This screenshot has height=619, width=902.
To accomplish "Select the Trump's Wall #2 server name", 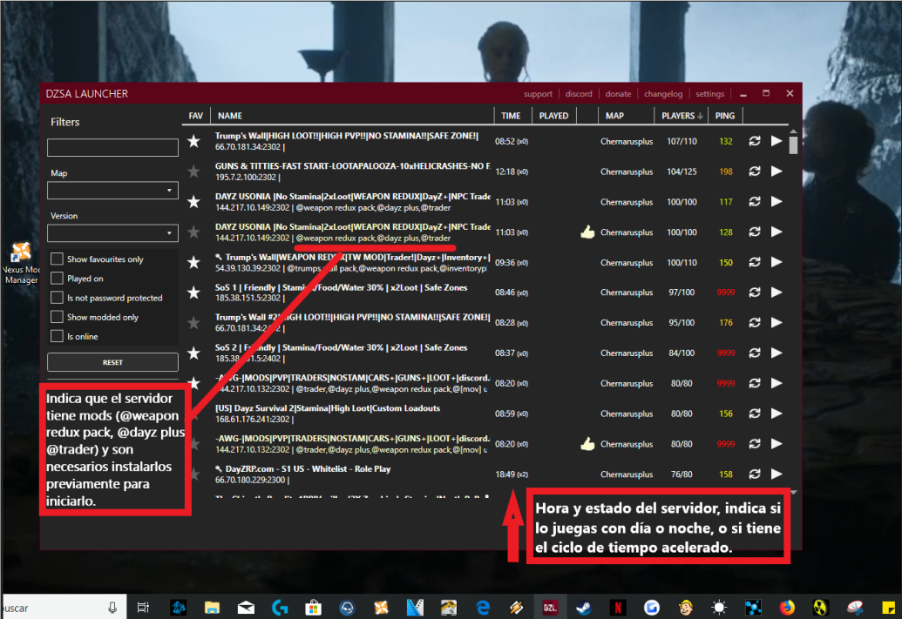I will [352, 317].
